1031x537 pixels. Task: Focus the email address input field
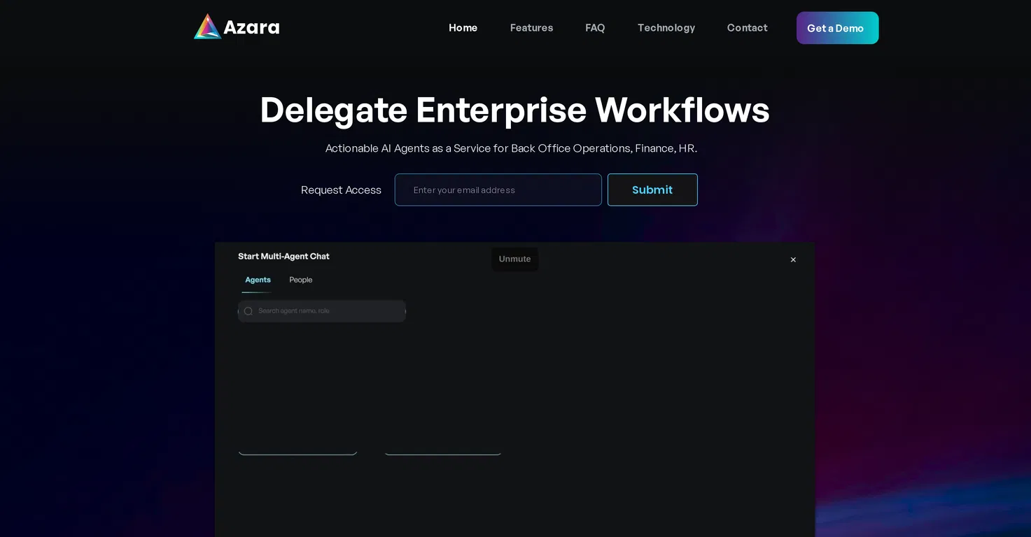(498, 189)
